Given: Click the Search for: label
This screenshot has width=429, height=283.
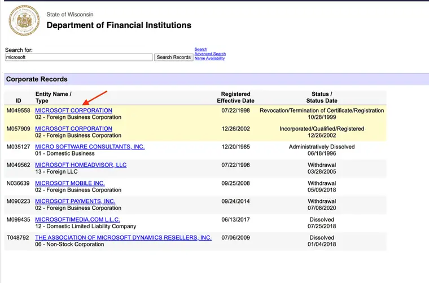Looking at the screenshot, I should point(19,50).
